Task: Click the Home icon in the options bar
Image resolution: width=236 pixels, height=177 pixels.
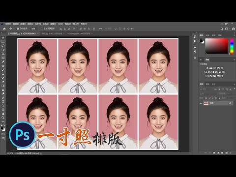Action: [x=4, y=29]
